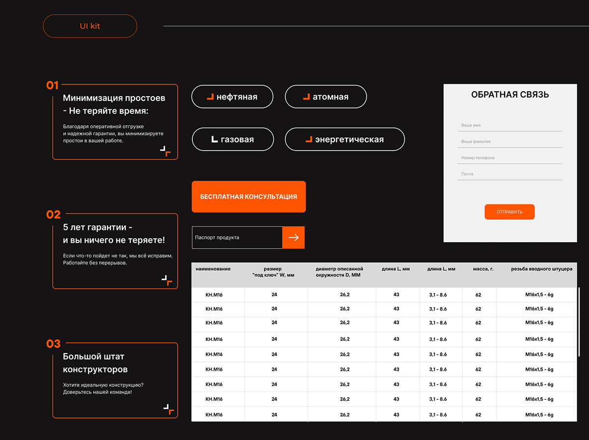Click the orange bracket icon in энергетическая chip
Viewport: 589px width, 440px height.
click(x=309, y=139)
